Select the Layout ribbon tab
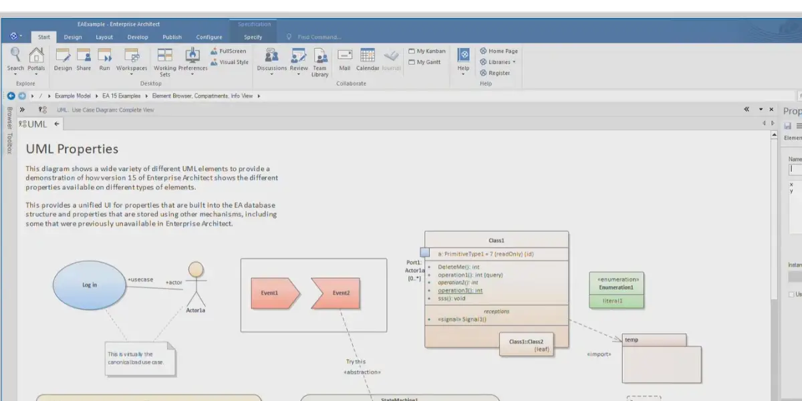The image size is (802, 401). (104, 37)
